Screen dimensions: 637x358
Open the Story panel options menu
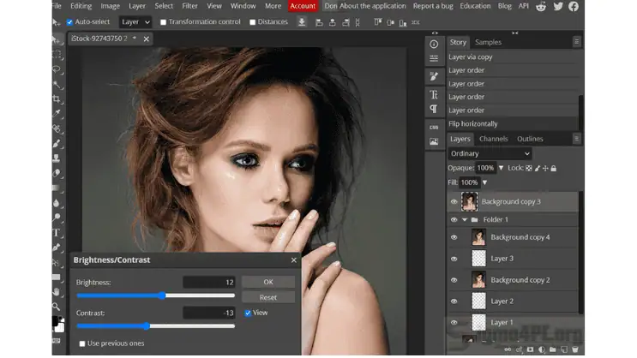click(x=576, y=42)
